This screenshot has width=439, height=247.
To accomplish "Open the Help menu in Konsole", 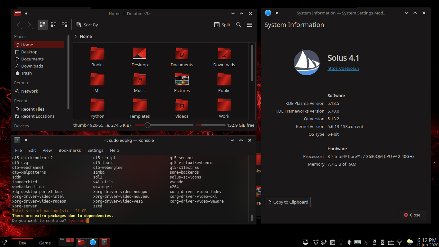I will [x=114, y=150].
